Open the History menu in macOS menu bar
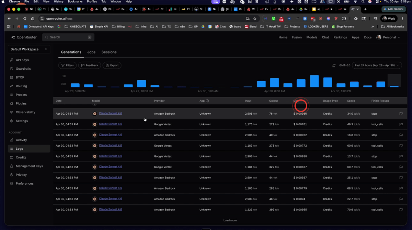Viewport: 412px width, 230px height. 59,2
